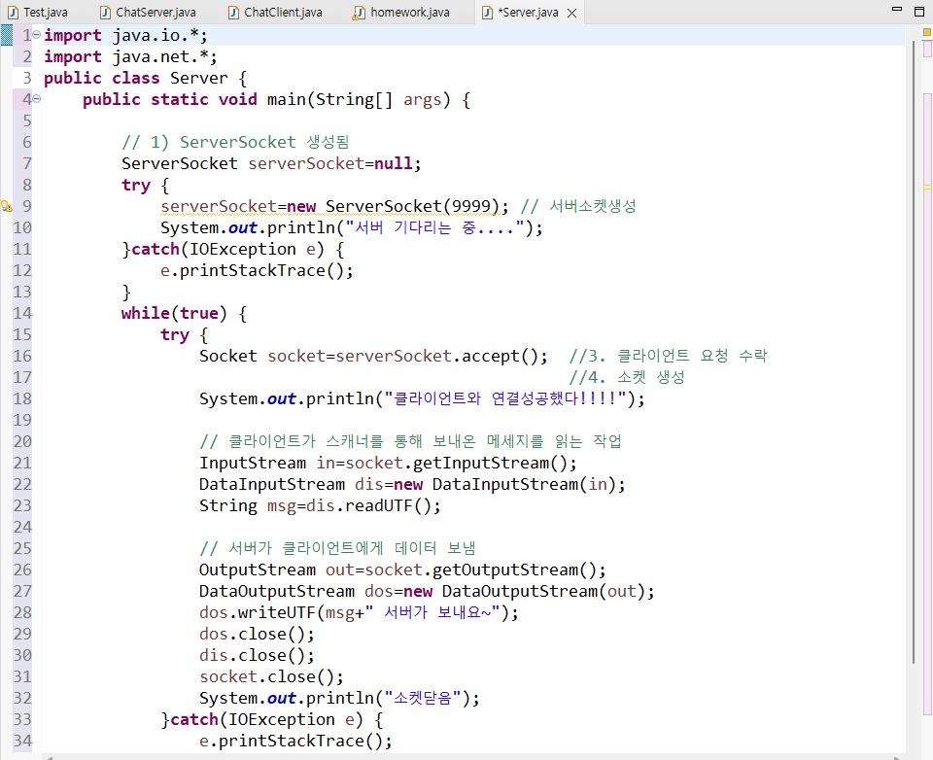This screenshot has height=760, width=933.
Task: Click the ChatServer.java file icon
Action: [x=105, y=13]
